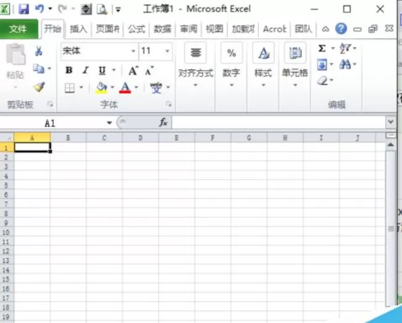Click the Redo arrow icon
Image resolution: width=402 pixels, height=323 pixels.
pos(62,9)
